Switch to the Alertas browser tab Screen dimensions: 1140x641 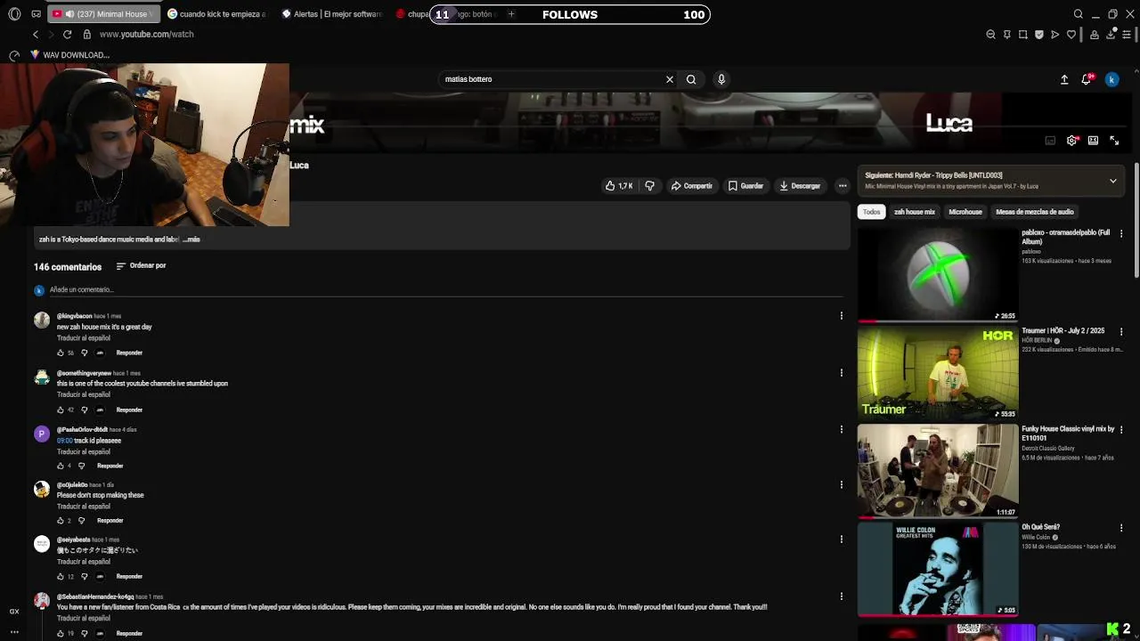(x=331, y=14)
